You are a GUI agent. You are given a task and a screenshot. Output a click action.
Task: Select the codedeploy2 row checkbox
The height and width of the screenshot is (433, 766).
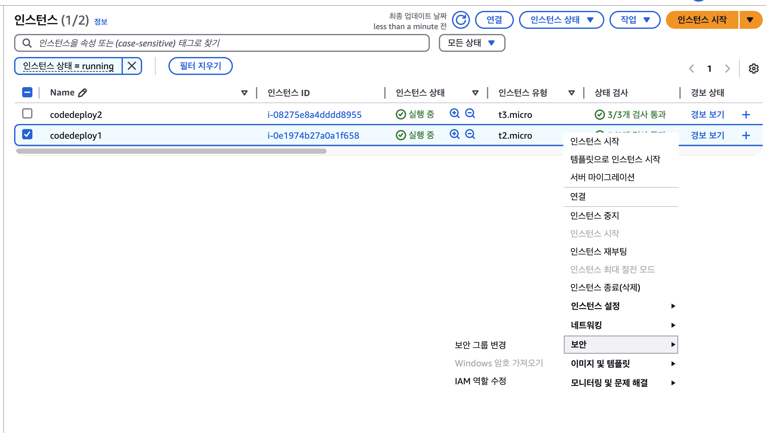tap(27, 113)
